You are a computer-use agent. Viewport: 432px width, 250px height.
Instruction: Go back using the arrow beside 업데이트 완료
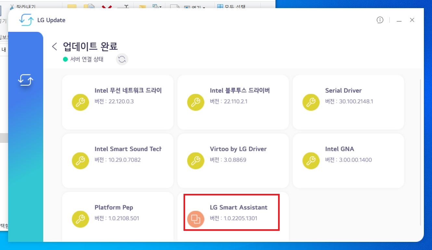[55, 46]
